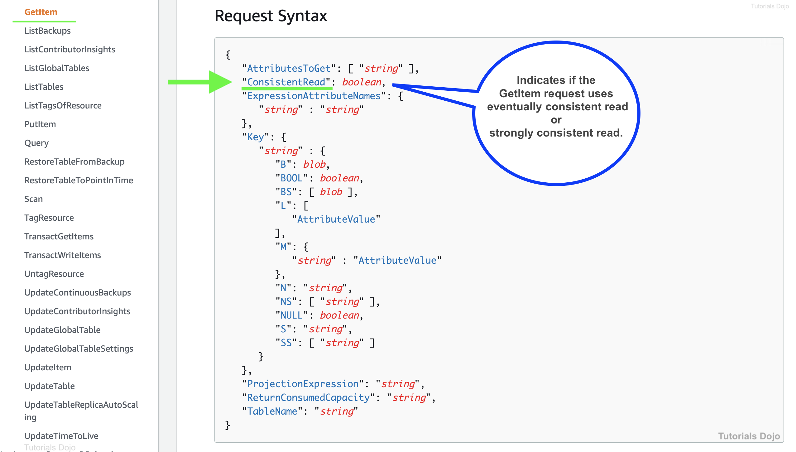Open the TagResource sidebar item
Viewport: 796px width, 452px height.
point(49,218)
